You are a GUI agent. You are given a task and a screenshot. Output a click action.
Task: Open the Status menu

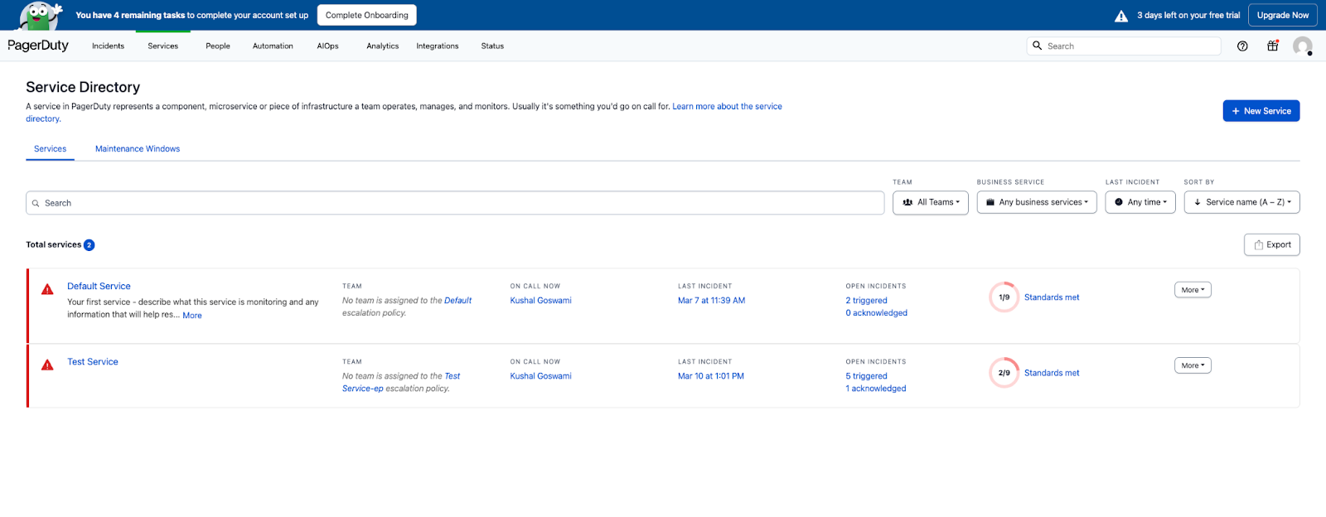492,46
